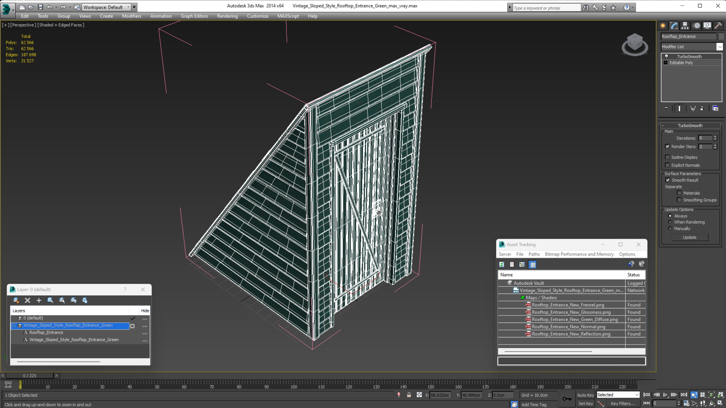726x408 pixels.
Task: Select Rooftop_Entrance_New_Normal.png asset row
Action: point(572,327)
